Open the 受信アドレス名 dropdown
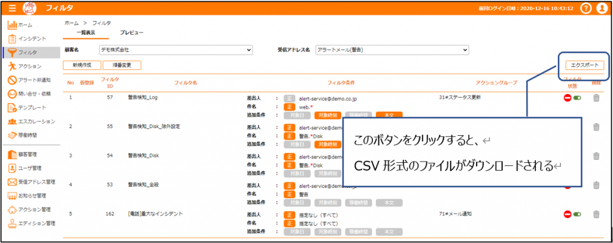 point(392,50)
